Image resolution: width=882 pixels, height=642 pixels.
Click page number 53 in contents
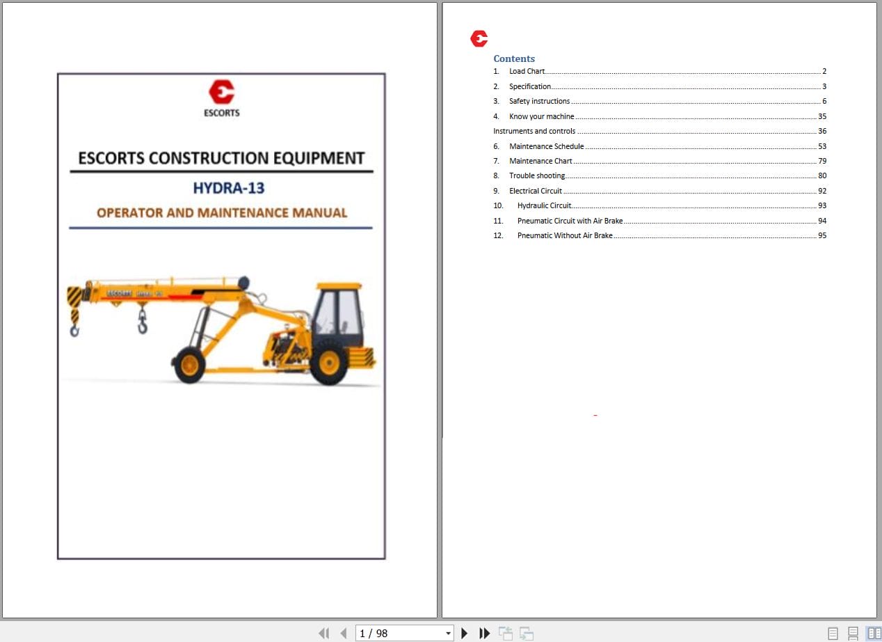click(x=822, y=146)
